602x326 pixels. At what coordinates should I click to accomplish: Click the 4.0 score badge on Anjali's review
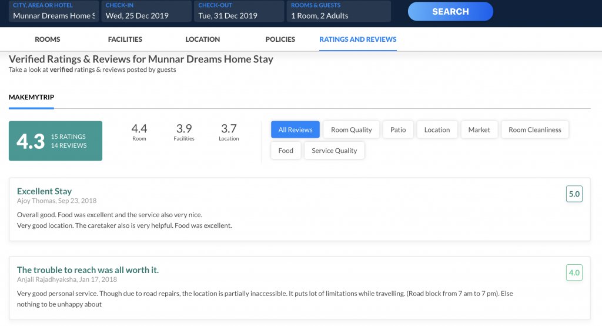[x=574, y=272]
